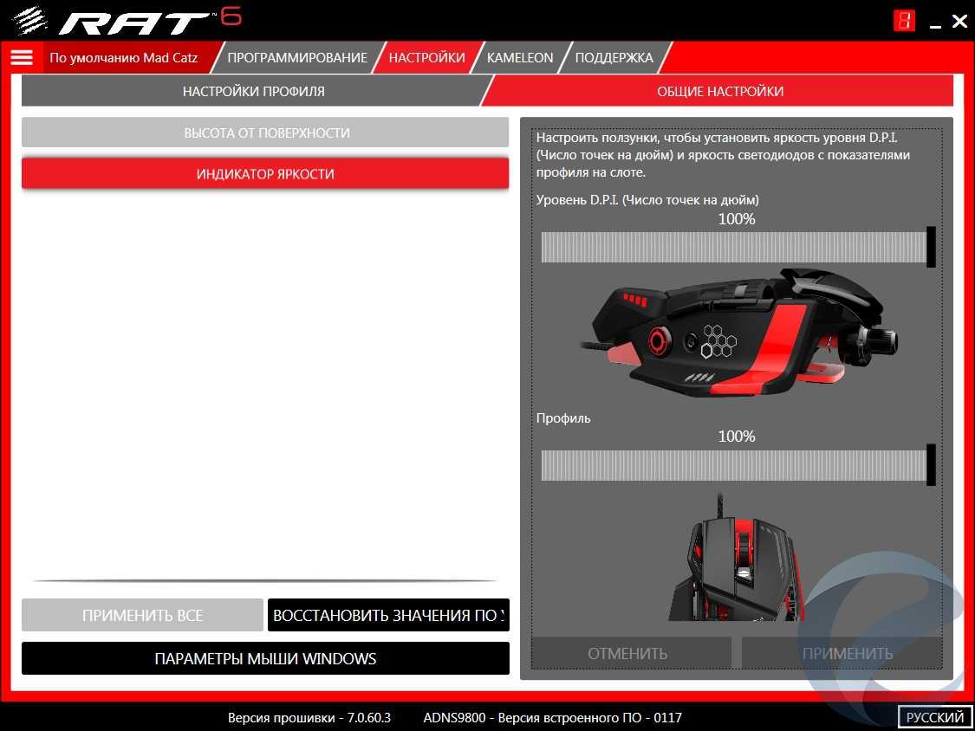Expand the ВЫСОТА ОТ ПОВЕРХНОСТИ section
975x731 pixels.
266,133
